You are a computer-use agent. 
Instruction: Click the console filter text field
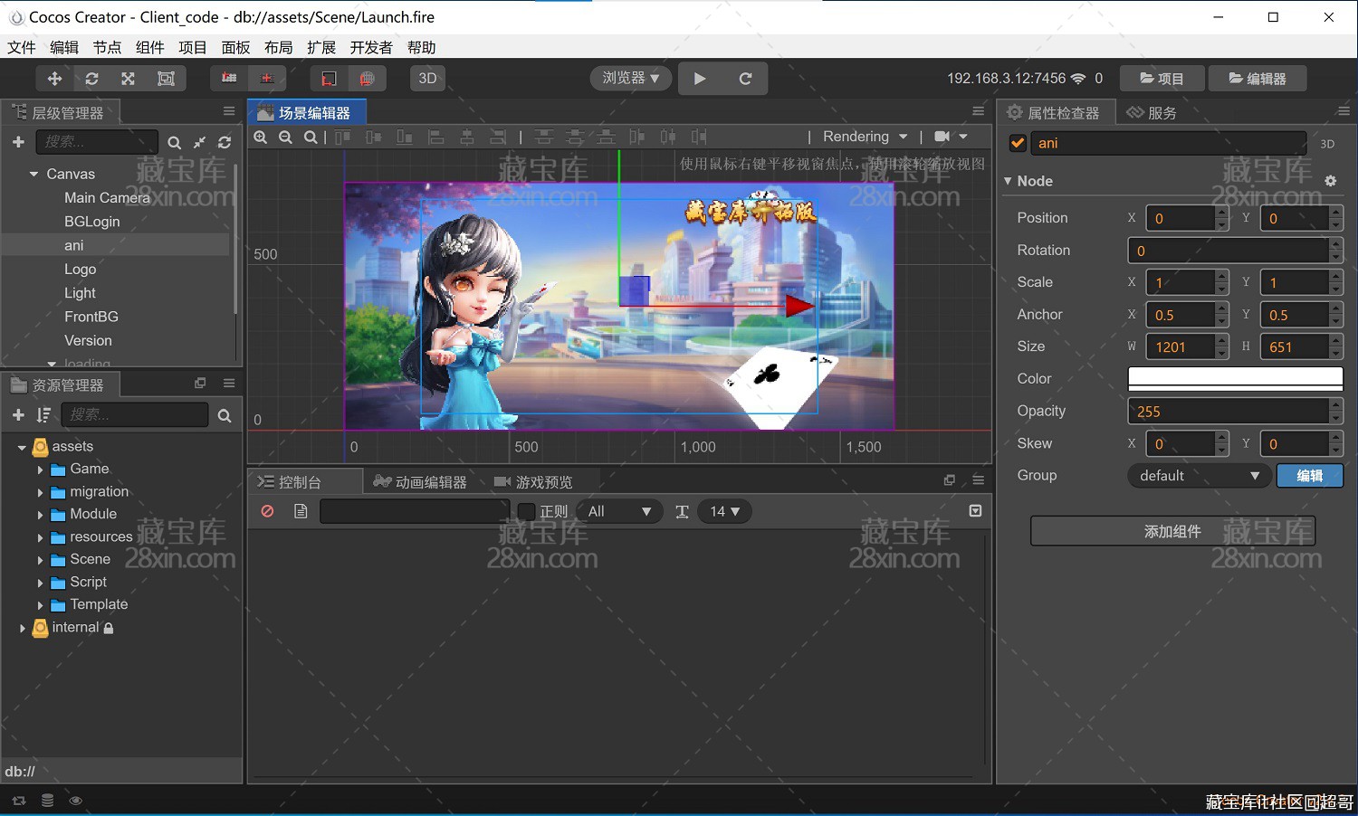[415, 511]
